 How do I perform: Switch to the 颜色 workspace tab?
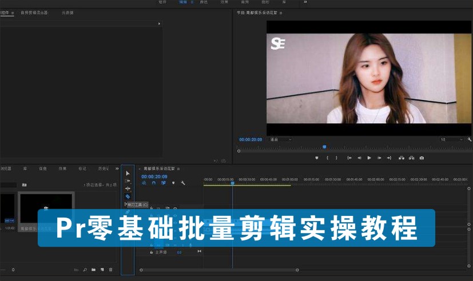click(204, 2)
